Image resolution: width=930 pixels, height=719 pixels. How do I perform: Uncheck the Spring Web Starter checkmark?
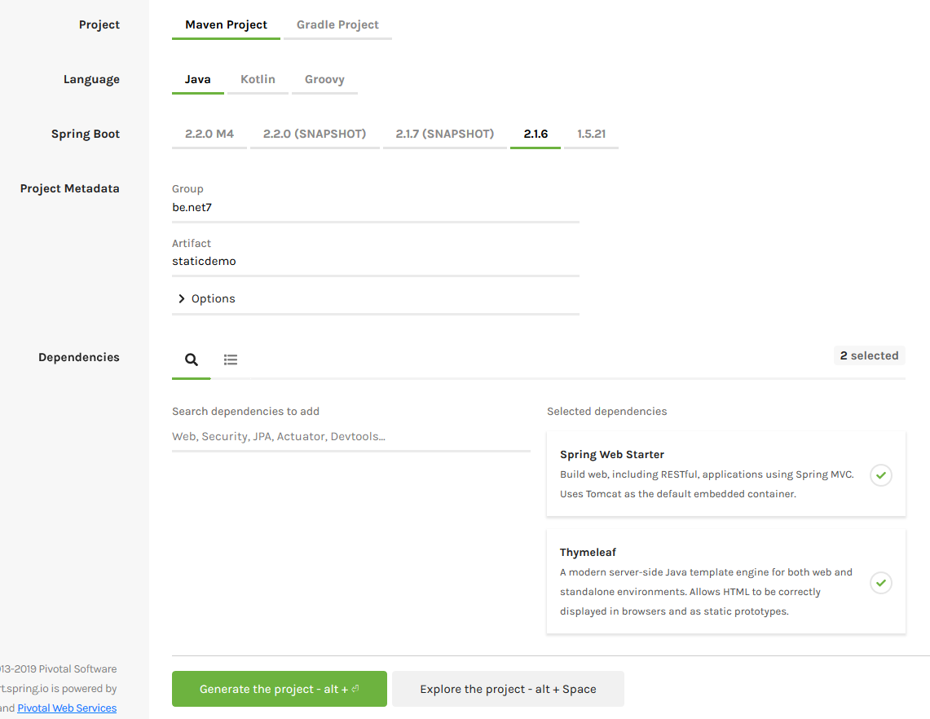click(x=880, y=474)
